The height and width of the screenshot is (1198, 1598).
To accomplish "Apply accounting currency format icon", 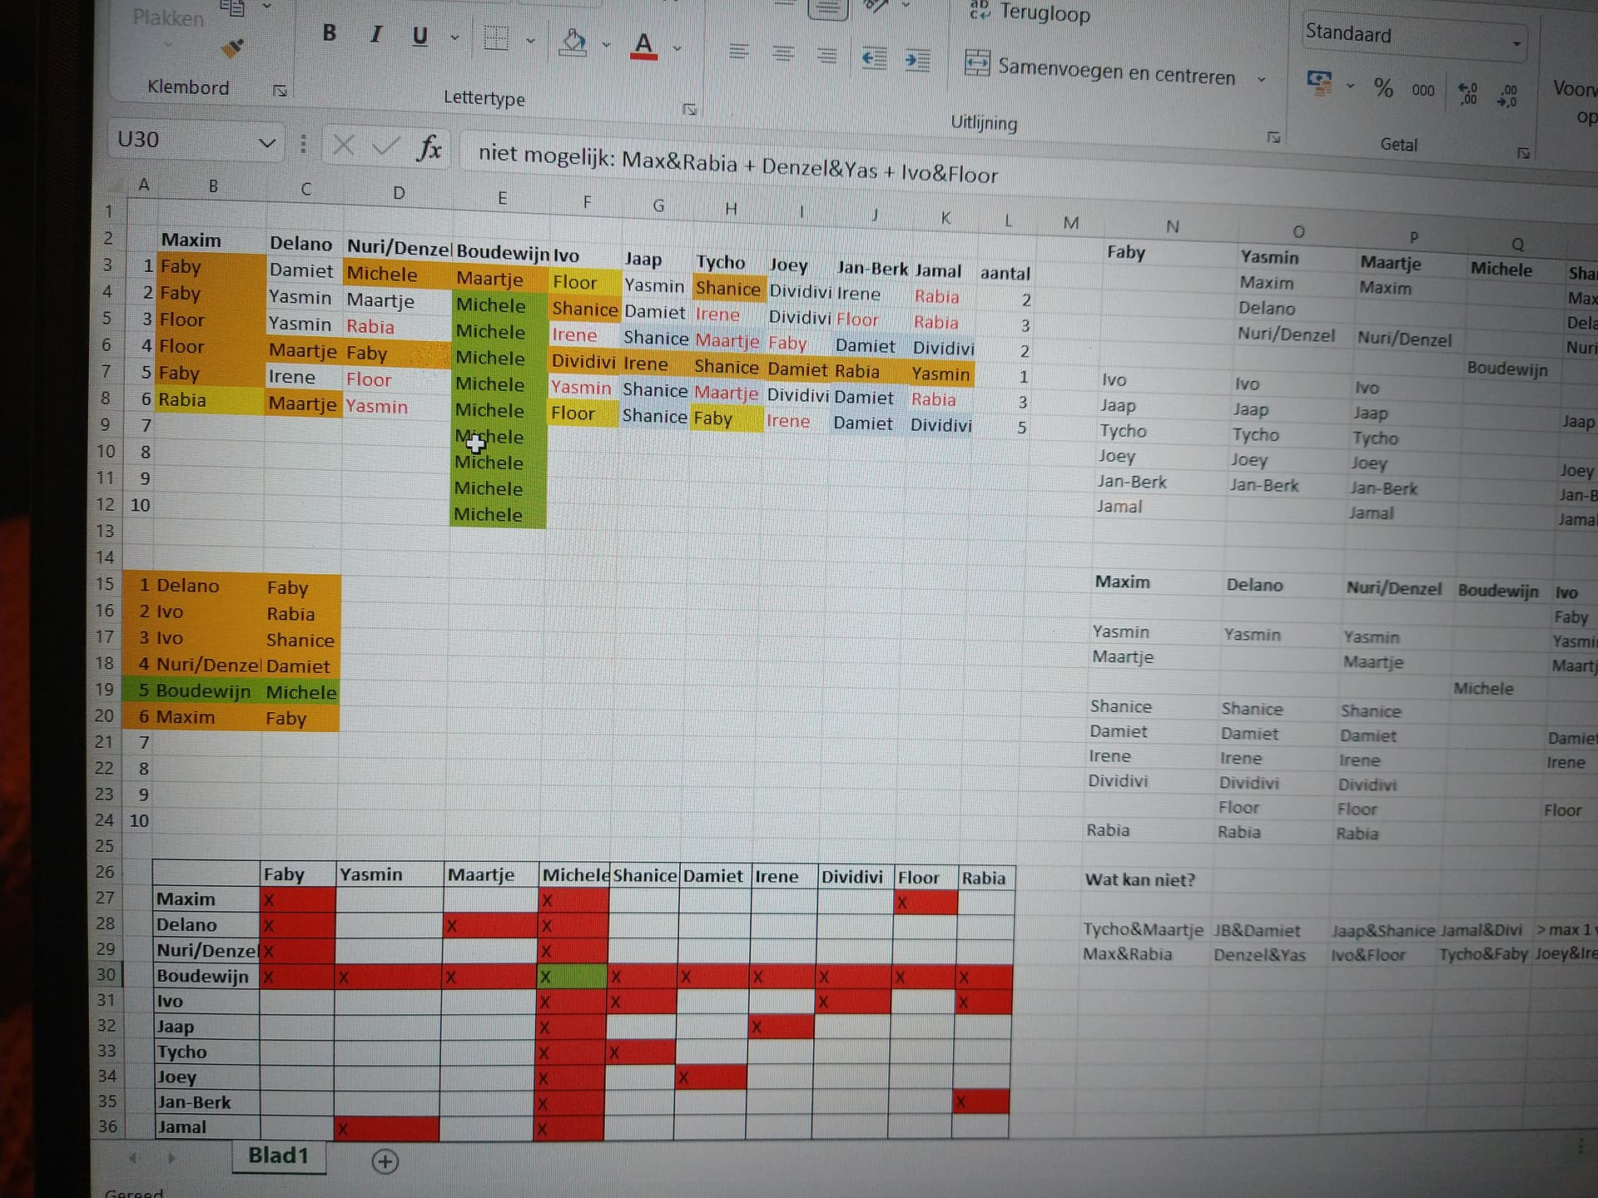I will click(1319, 82).
